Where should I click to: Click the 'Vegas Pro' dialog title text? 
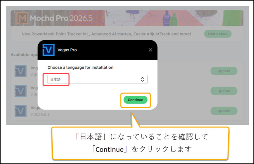point(67,50)
